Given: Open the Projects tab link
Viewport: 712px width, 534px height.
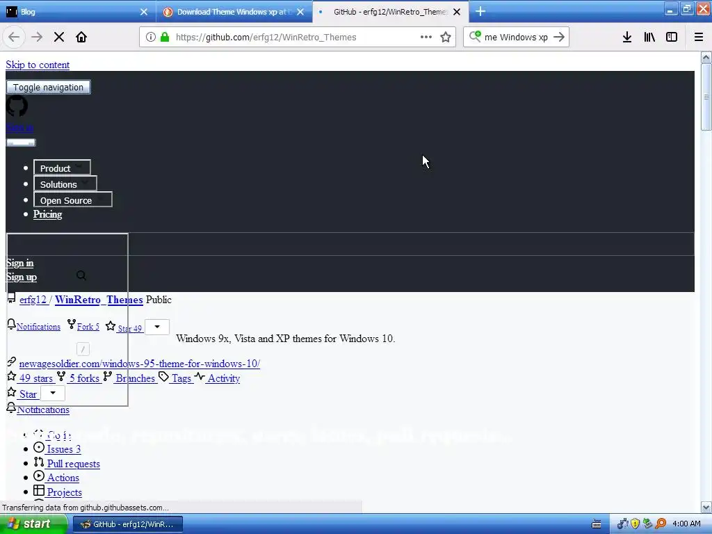Looking at the screenshot, I should (x=64, y=492).
